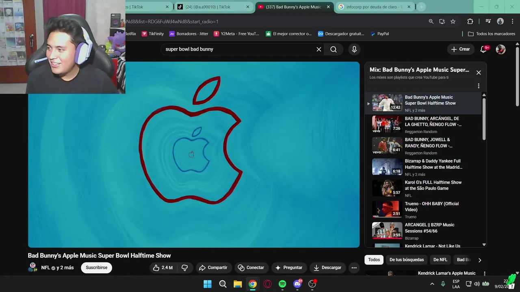Select the 'De NFL' filter chip
520x292 pixels.
[440, 260]
